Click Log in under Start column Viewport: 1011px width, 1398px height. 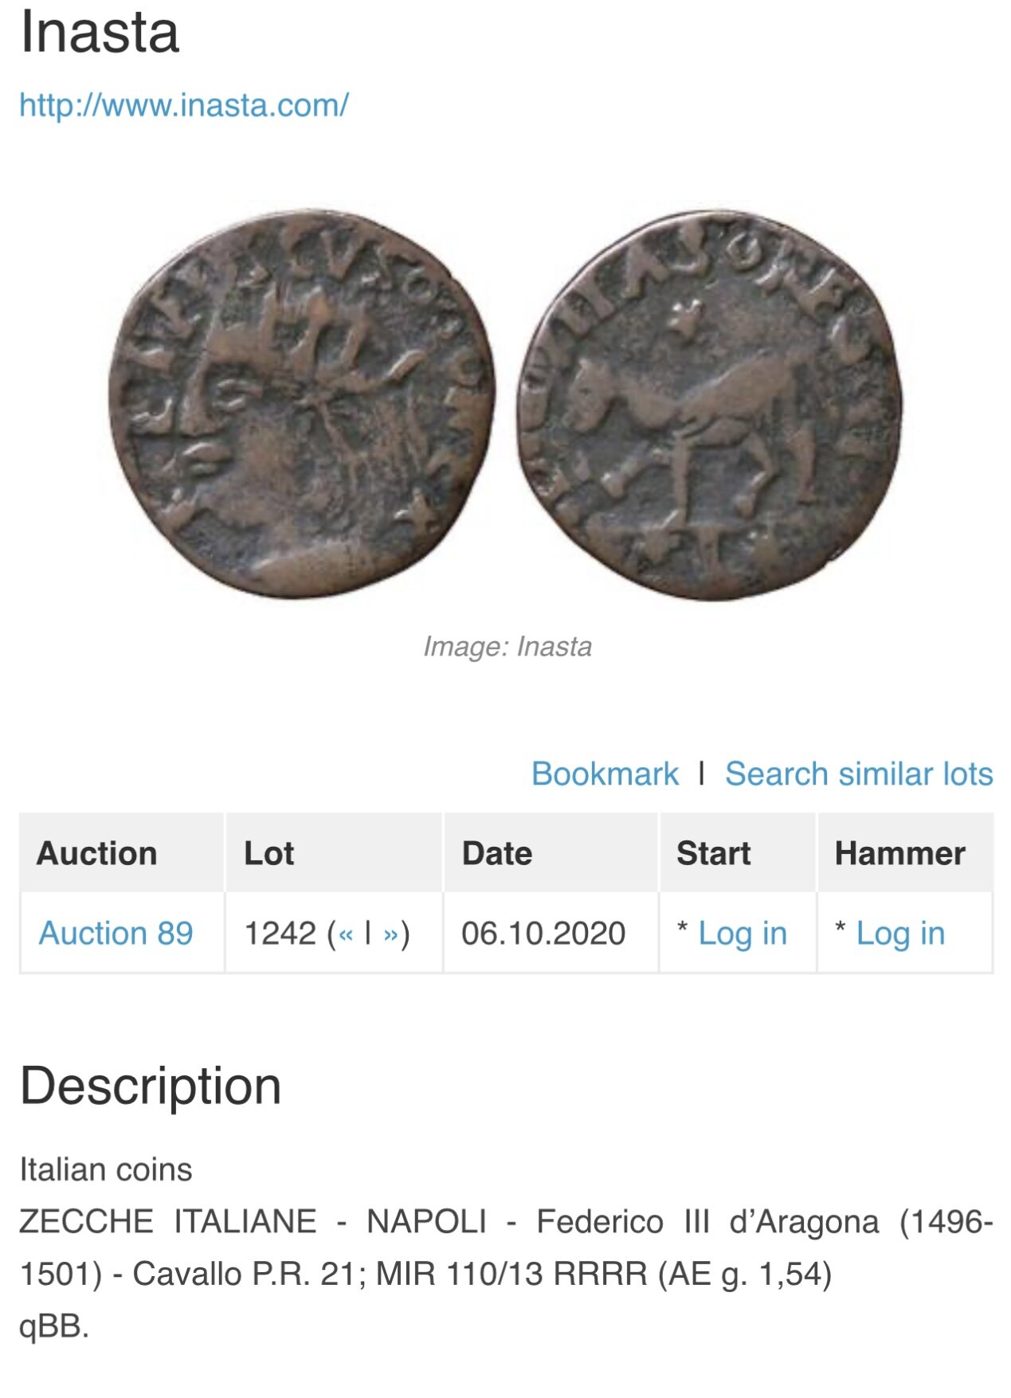pyautogui.click(x=743, y=933)
